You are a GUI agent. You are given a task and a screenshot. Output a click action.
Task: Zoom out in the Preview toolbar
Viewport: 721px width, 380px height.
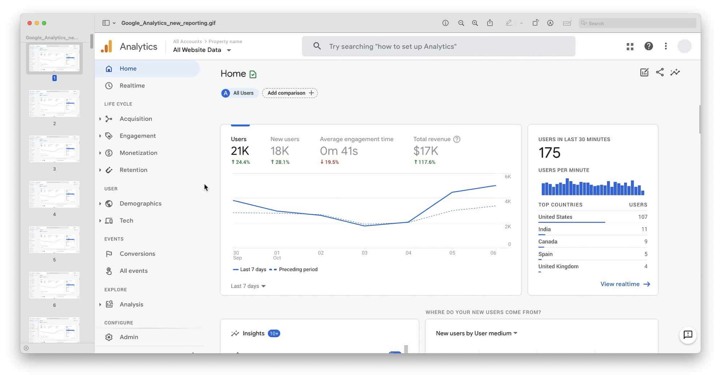point(461,23)
